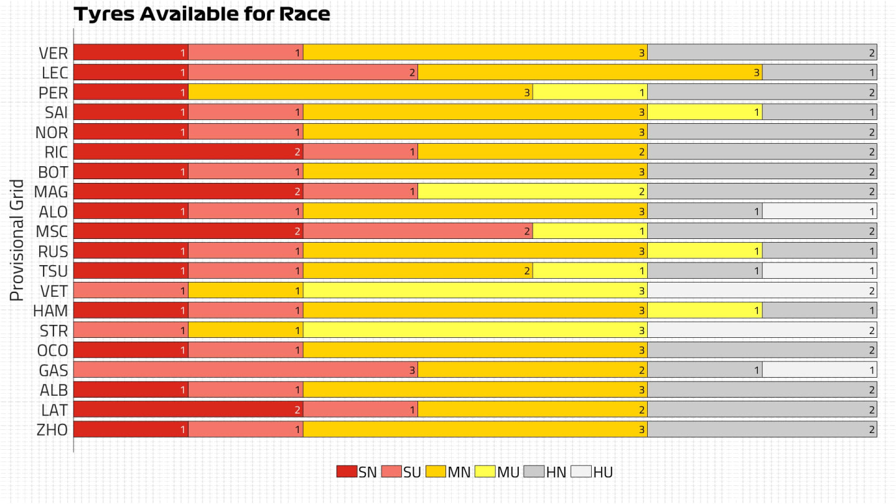The height and width of the screenshot is (504, 896).
Task: Select PER's yellow used medium segment
Action: (590, 92)
